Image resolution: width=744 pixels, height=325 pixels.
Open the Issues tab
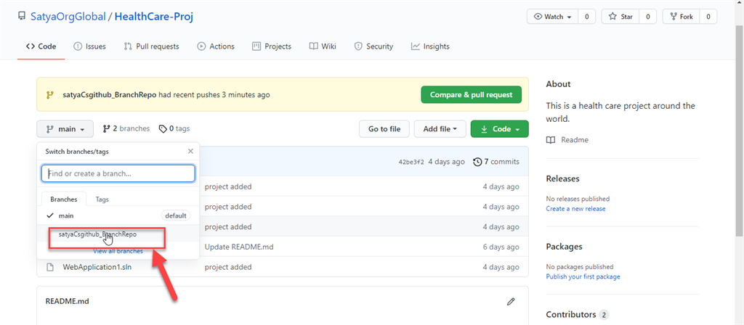(89, 46)
